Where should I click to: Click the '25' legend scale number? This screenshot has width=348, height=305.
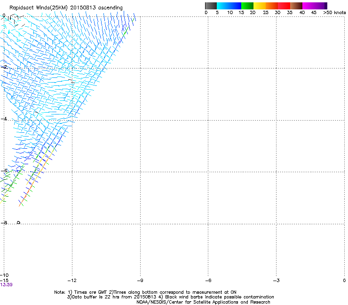coord(266,13)
